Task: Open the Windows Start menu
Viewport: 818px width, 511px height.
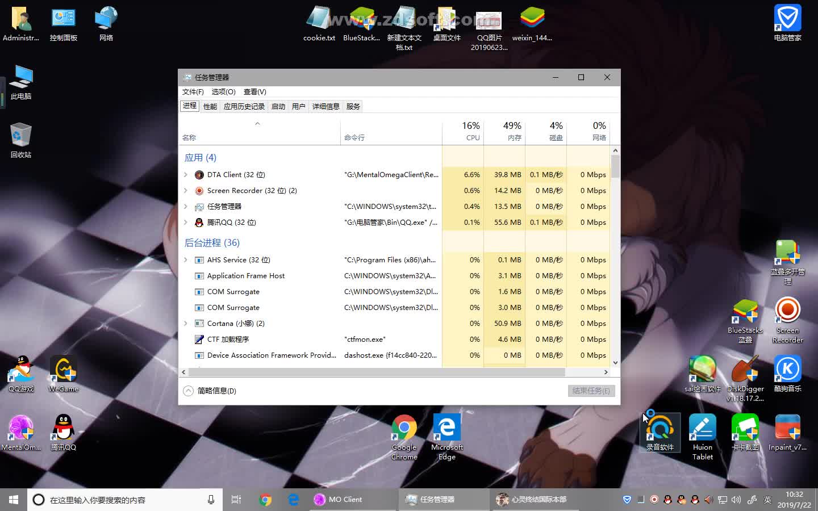Action: click(14, 500)
